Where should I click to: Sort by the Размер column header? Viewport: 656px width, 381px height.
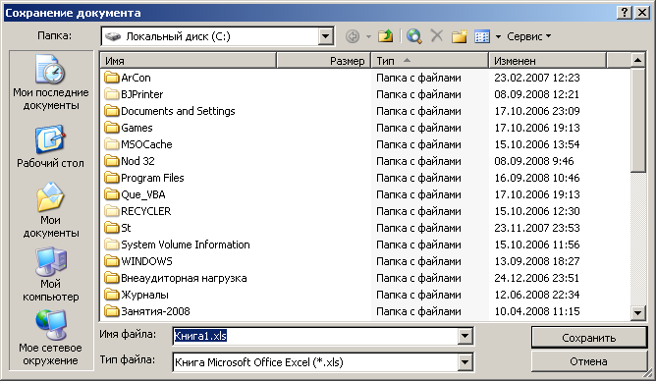(x=324, y=61)
